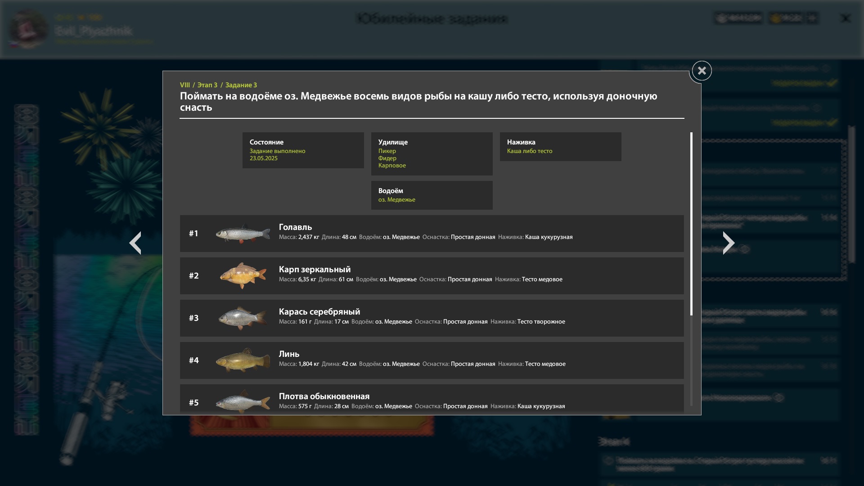The image size is (864, 486).
Task: Click the #1 row number
Action: tap(193, 234)
